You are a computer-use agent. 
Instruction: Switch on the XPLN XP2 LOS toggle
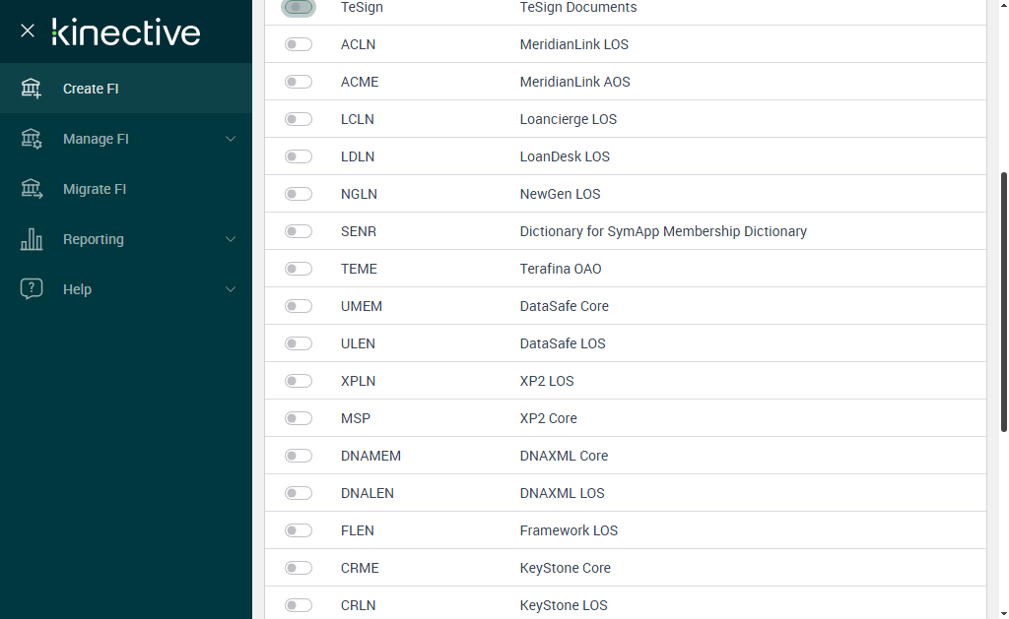299,381
